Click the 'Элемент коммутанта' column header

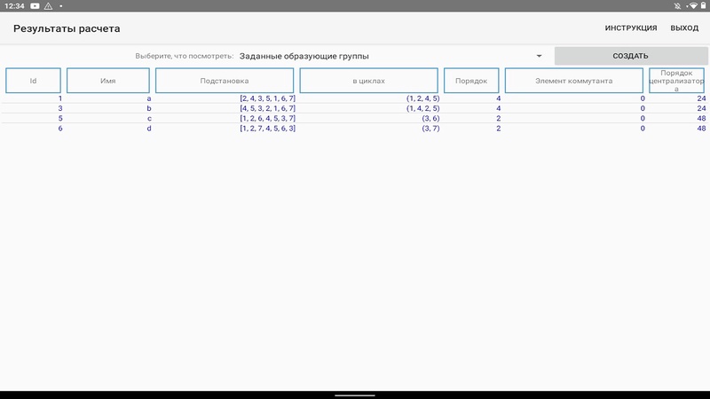572,81
